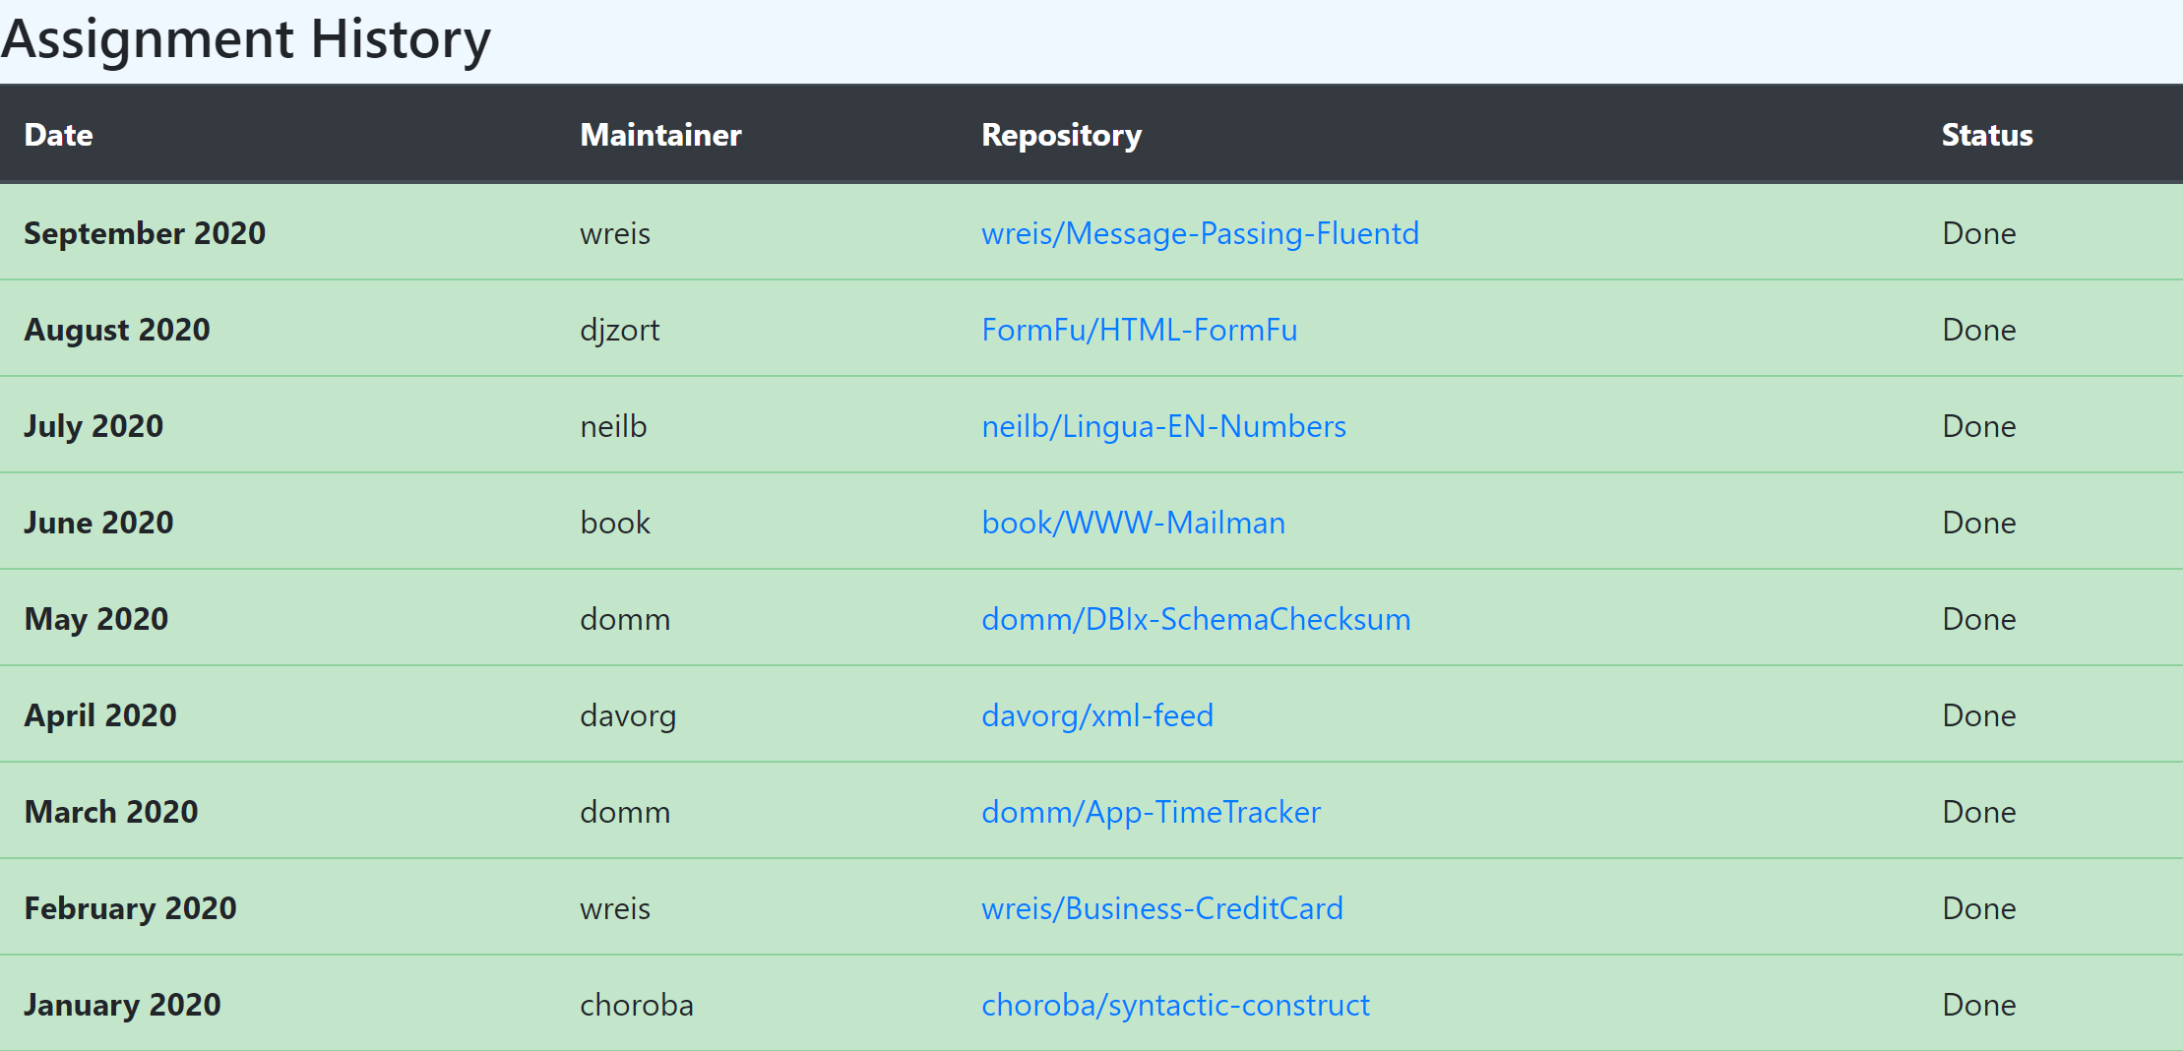This screenshot has width=2183, height=1051.
Task: Click maintainer davorg in the April row
Action: 628,715
